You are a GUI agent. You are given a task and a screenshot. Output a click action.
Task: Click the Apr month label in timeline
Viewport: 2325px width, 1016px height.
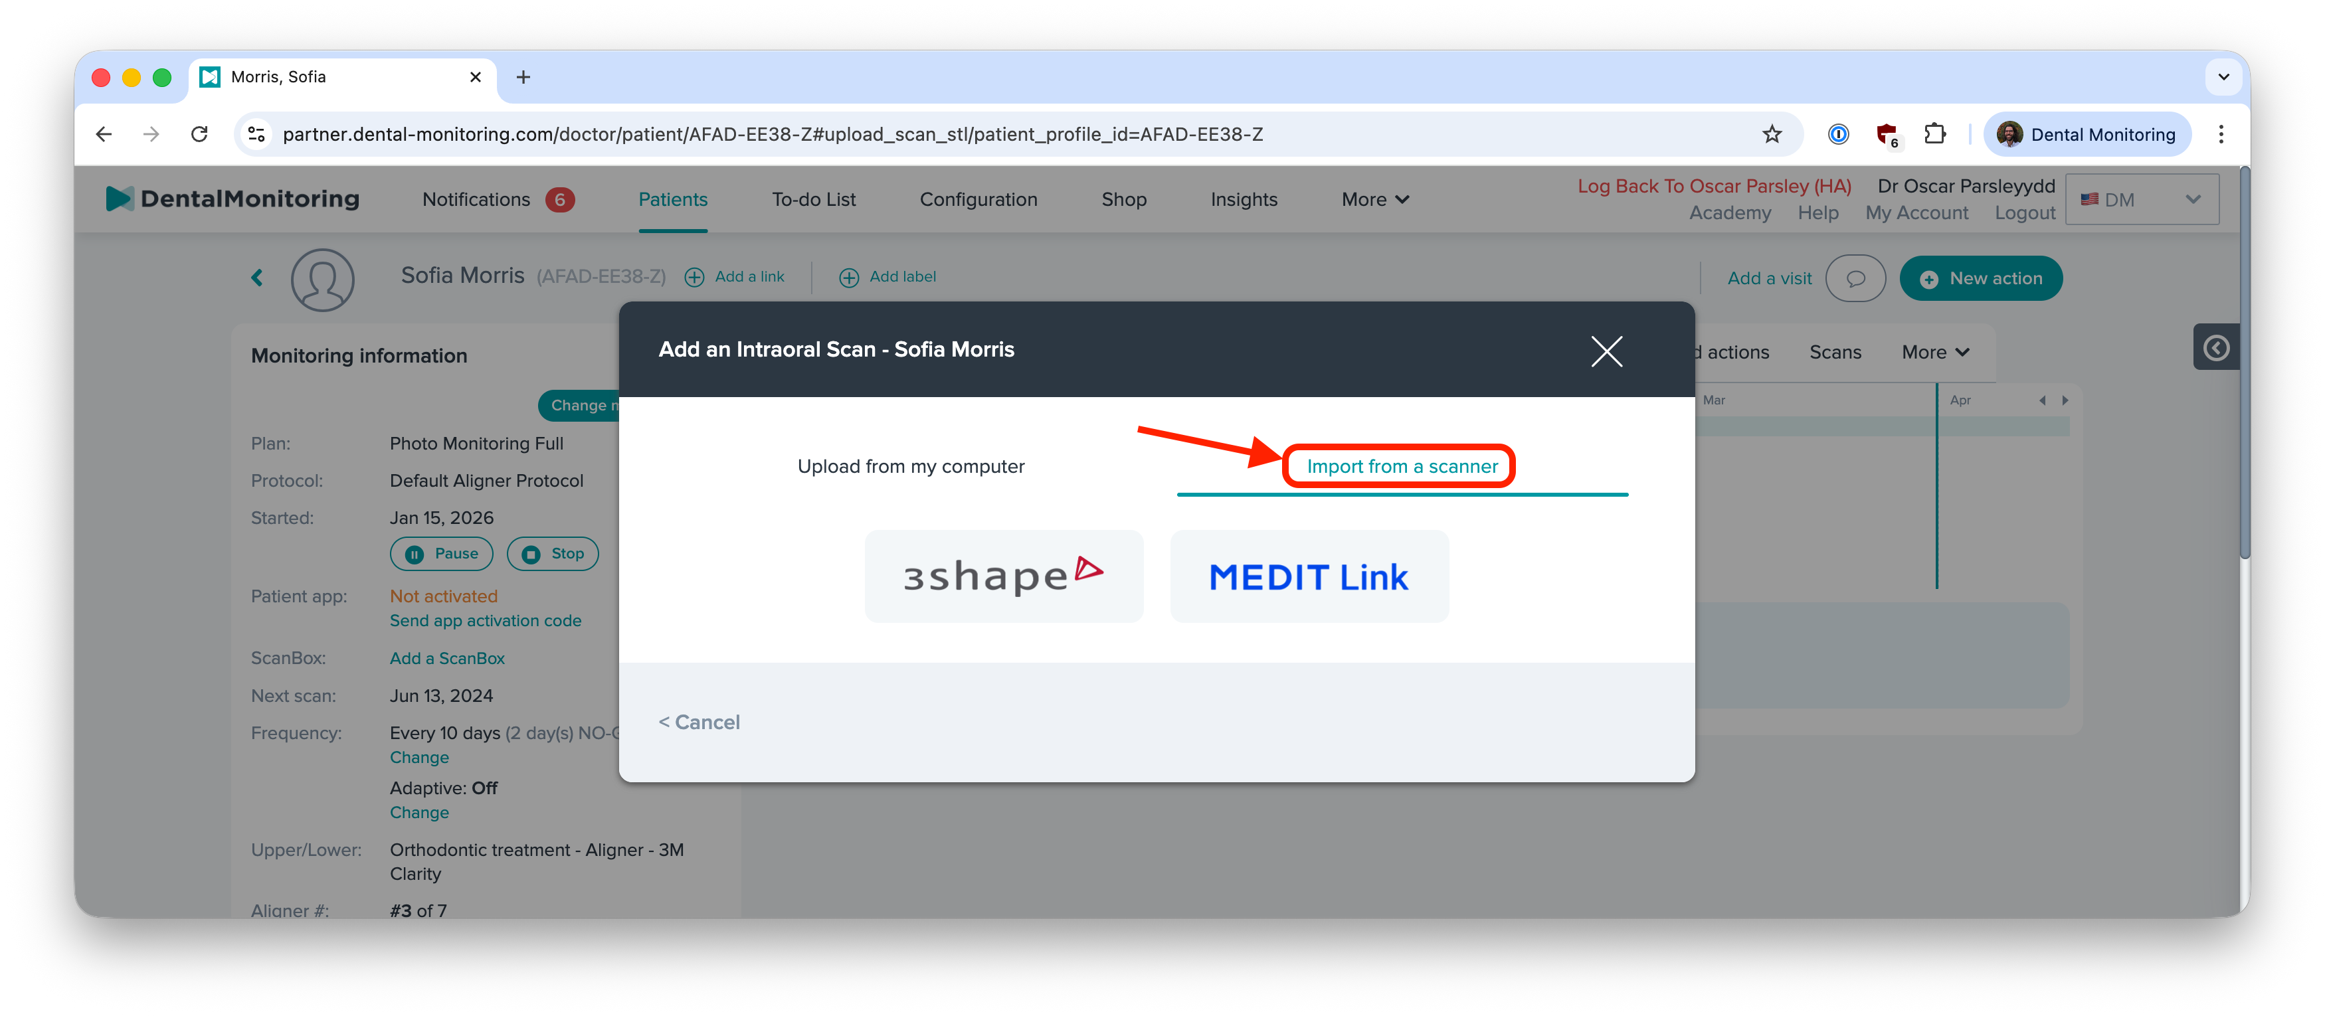click(1960, 400)
